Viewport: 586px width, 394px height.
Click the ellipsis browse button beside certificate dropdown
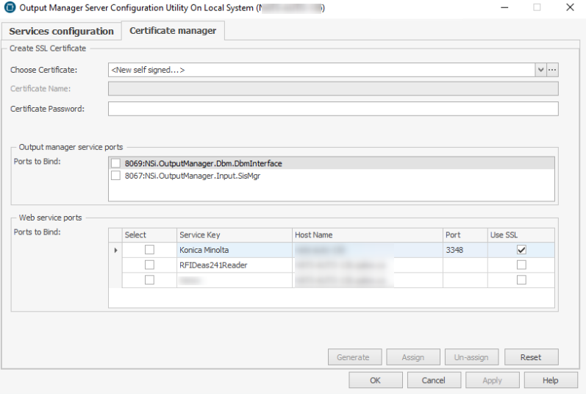click(553, 70)
